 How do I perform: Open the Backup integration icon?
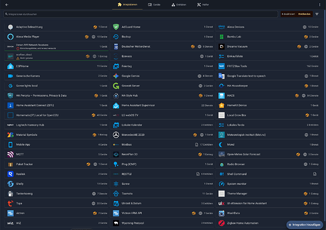coord(116,36)
